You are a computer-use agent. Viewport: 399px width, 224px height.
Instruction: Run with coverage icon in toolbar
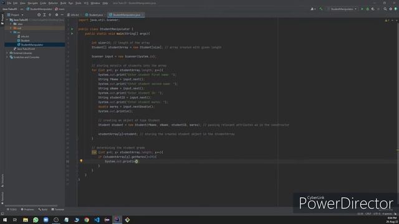point(373,9)
